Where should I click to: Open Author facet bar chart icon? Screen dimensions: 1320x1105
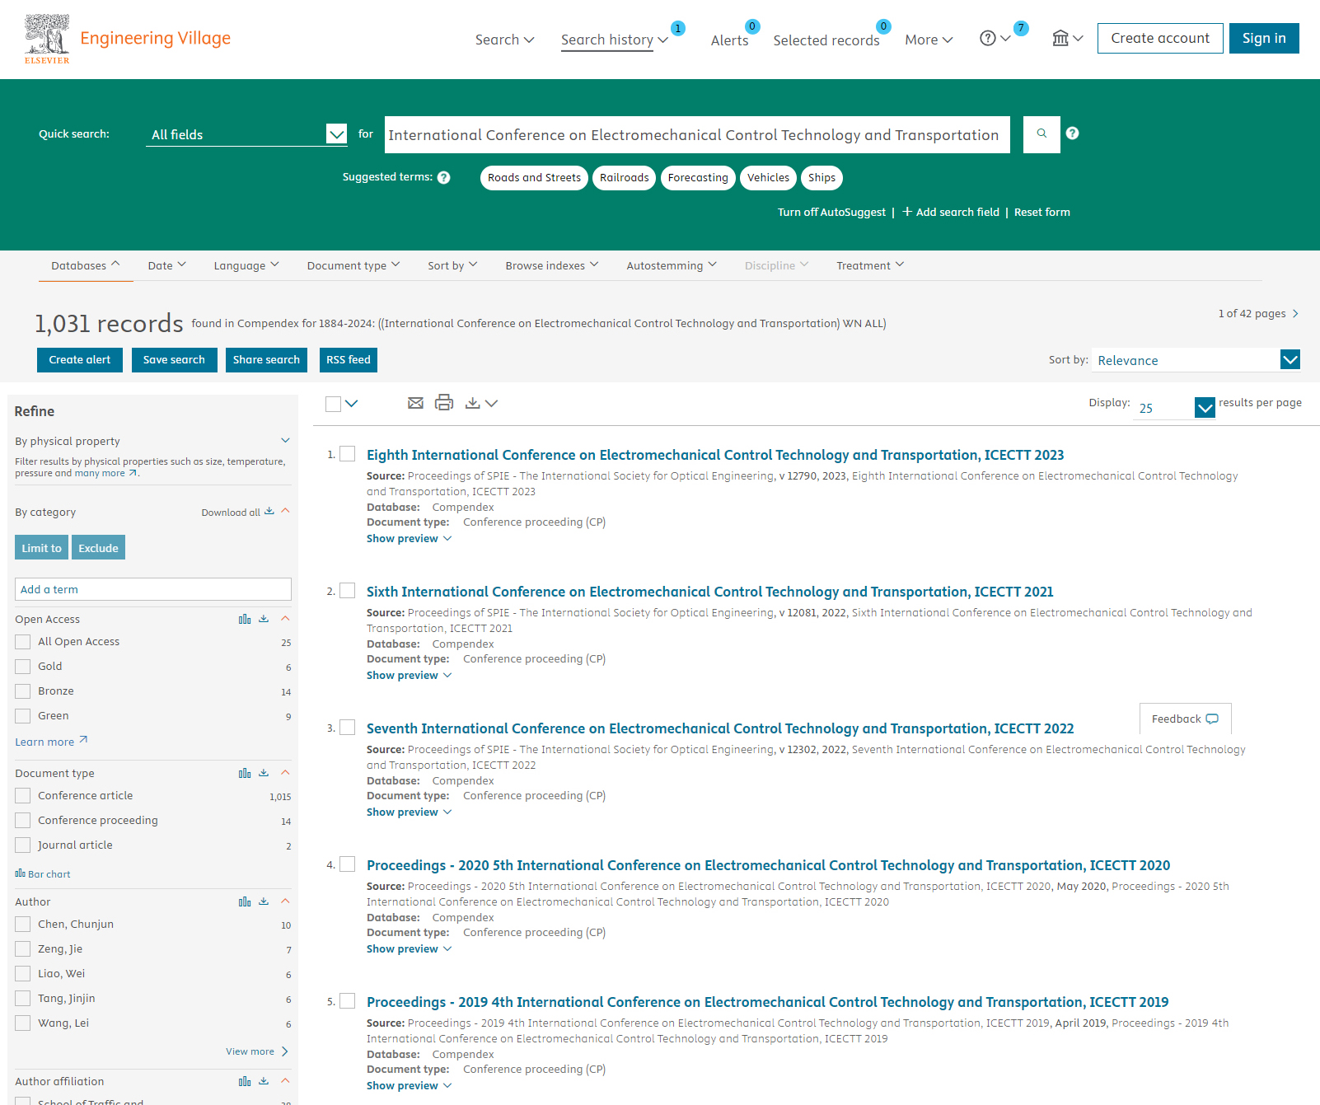point(245,901)
